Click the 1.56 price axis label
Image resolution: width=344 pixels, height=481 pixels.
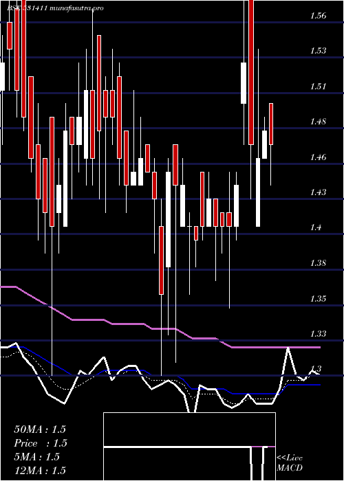pyautogui.click(x=318, y=16)
